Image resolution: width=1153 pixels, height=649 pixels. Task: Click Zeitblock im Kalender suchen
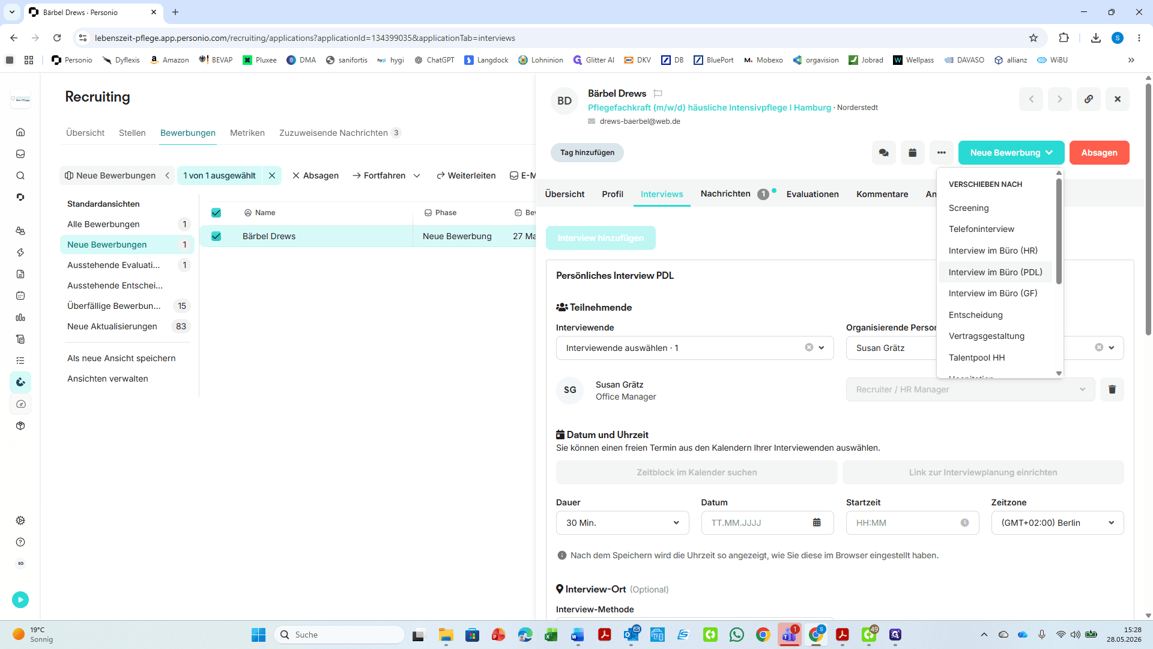pos(697,472)
